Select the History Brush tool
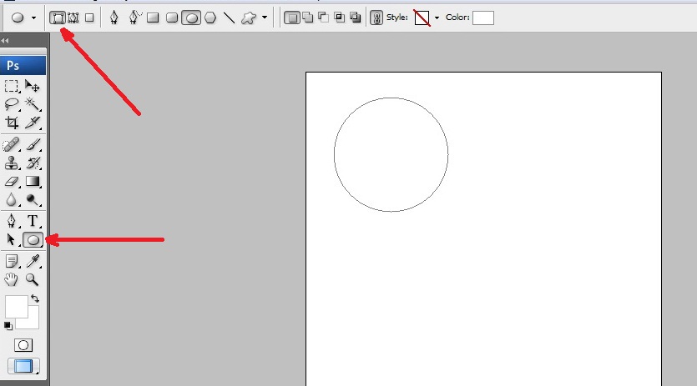697x386 pixels. (x=32, y=163)
